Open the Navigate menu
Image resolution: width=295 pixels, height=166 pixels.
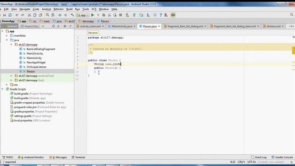click(24, 9)
